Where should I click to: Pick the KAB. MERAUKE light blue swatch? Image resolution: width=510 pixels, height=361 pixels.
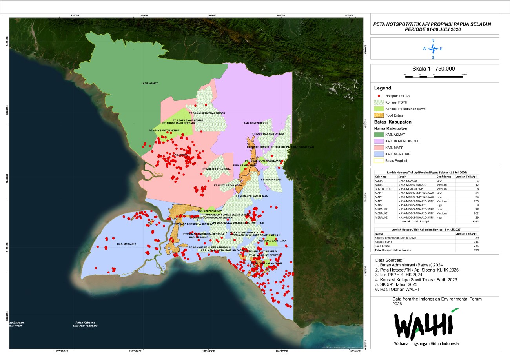click(379, 154)
